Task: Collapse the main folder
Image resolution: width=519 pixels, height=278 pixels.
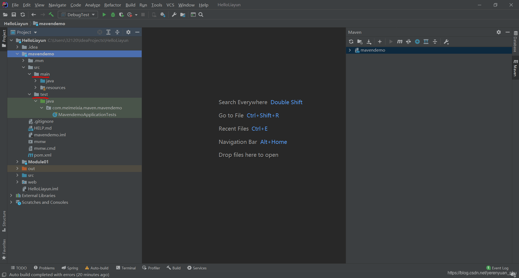Action: [x=29, y=74]
